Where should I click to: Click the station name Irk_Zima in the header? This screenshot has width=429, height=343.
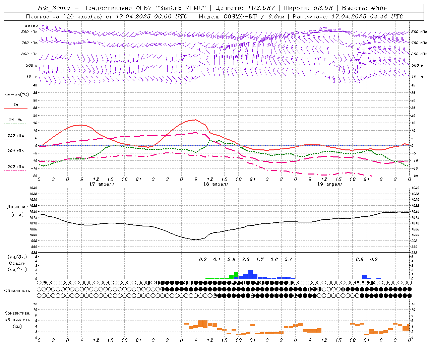pos(54,8)
